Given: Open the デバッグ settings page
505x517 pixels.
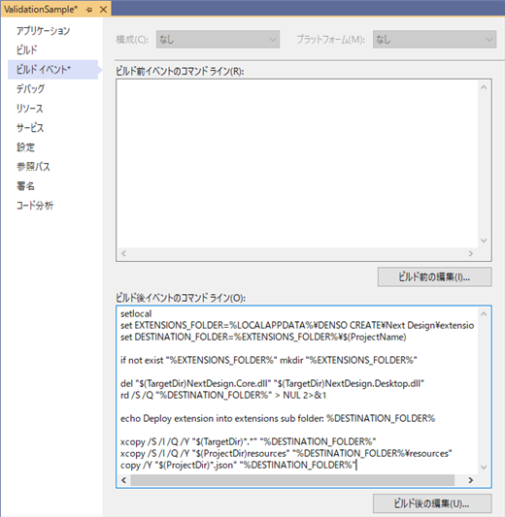Looking at the screenshot, I should [x=30, y=89].
